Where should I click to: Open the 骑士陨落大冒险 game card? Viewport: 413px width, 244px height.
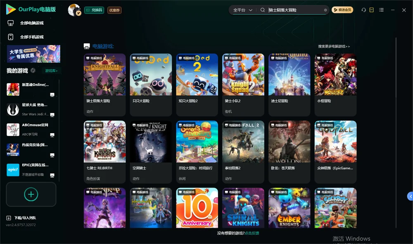pos(105,85)
